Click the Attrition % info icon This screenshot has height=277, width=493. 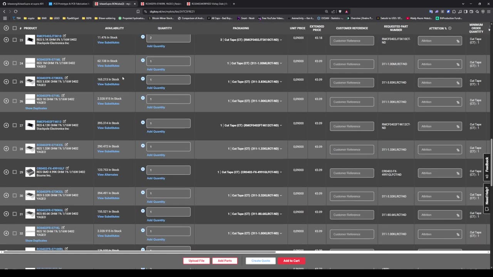(449, 28)
